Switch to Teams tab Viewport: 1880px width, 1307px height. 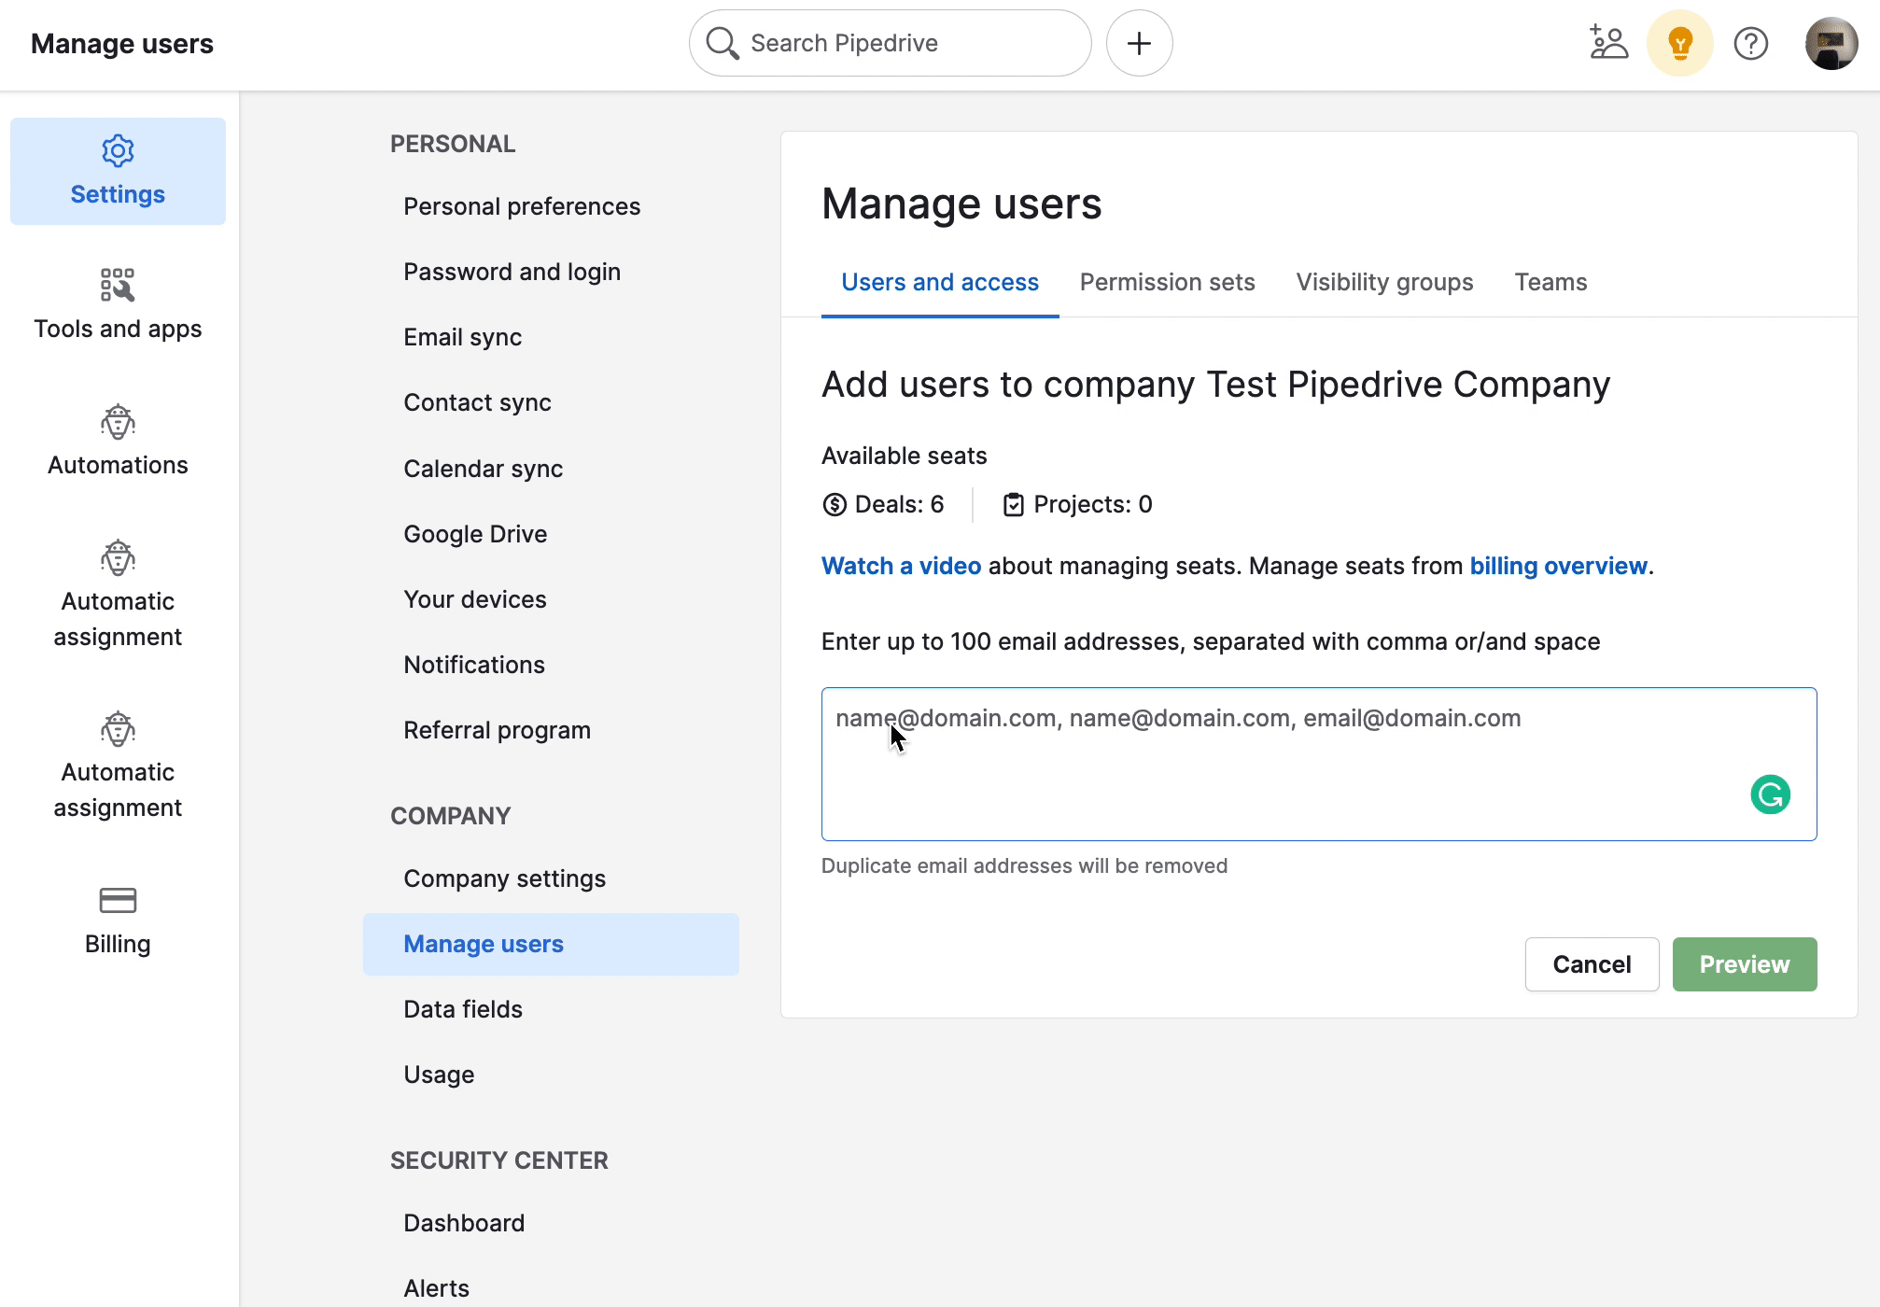[1550, 282]
